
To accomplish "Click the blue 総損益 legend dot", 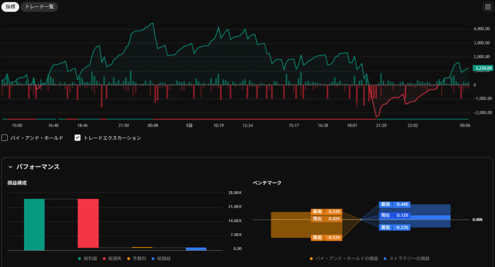I will pyautogui.click(x=154, y=259).
